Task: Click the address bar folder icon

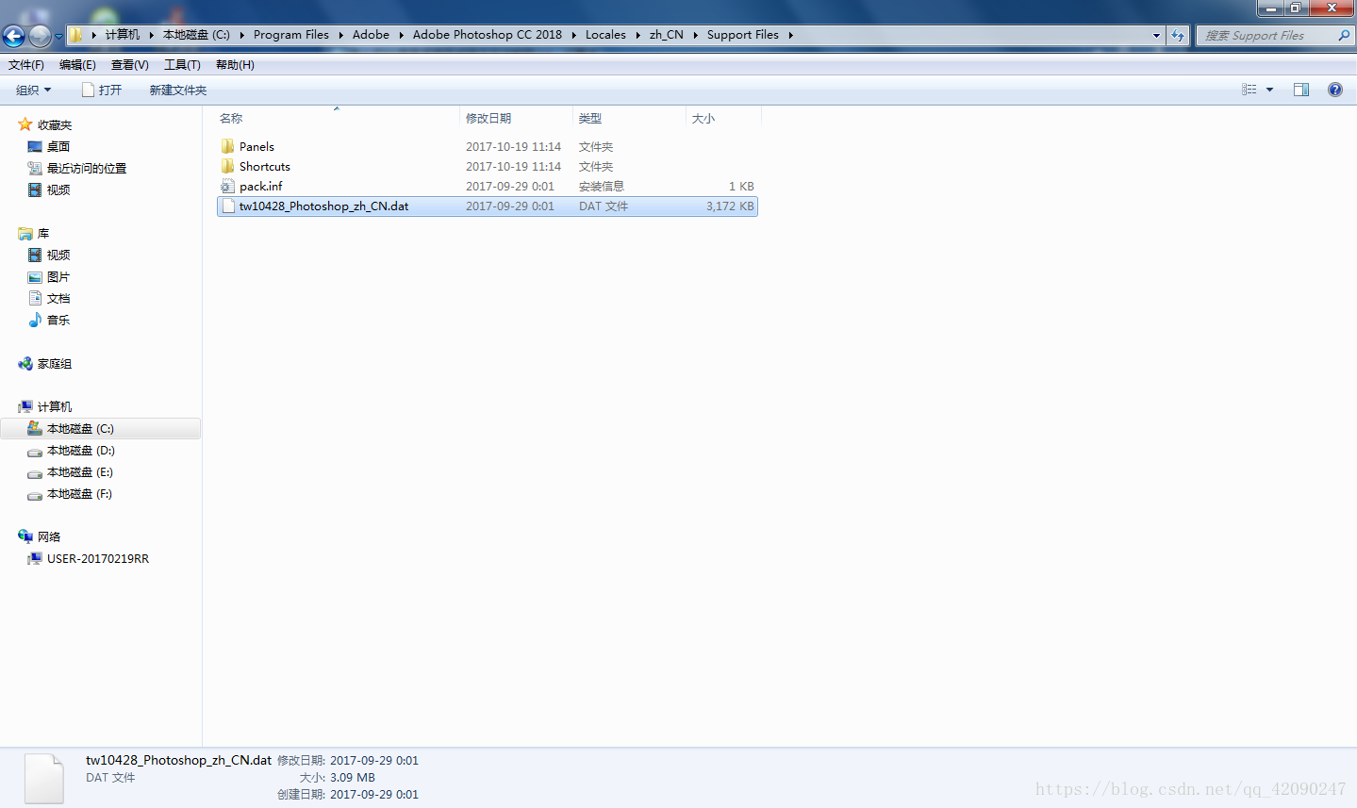Action: pos(75,35)
